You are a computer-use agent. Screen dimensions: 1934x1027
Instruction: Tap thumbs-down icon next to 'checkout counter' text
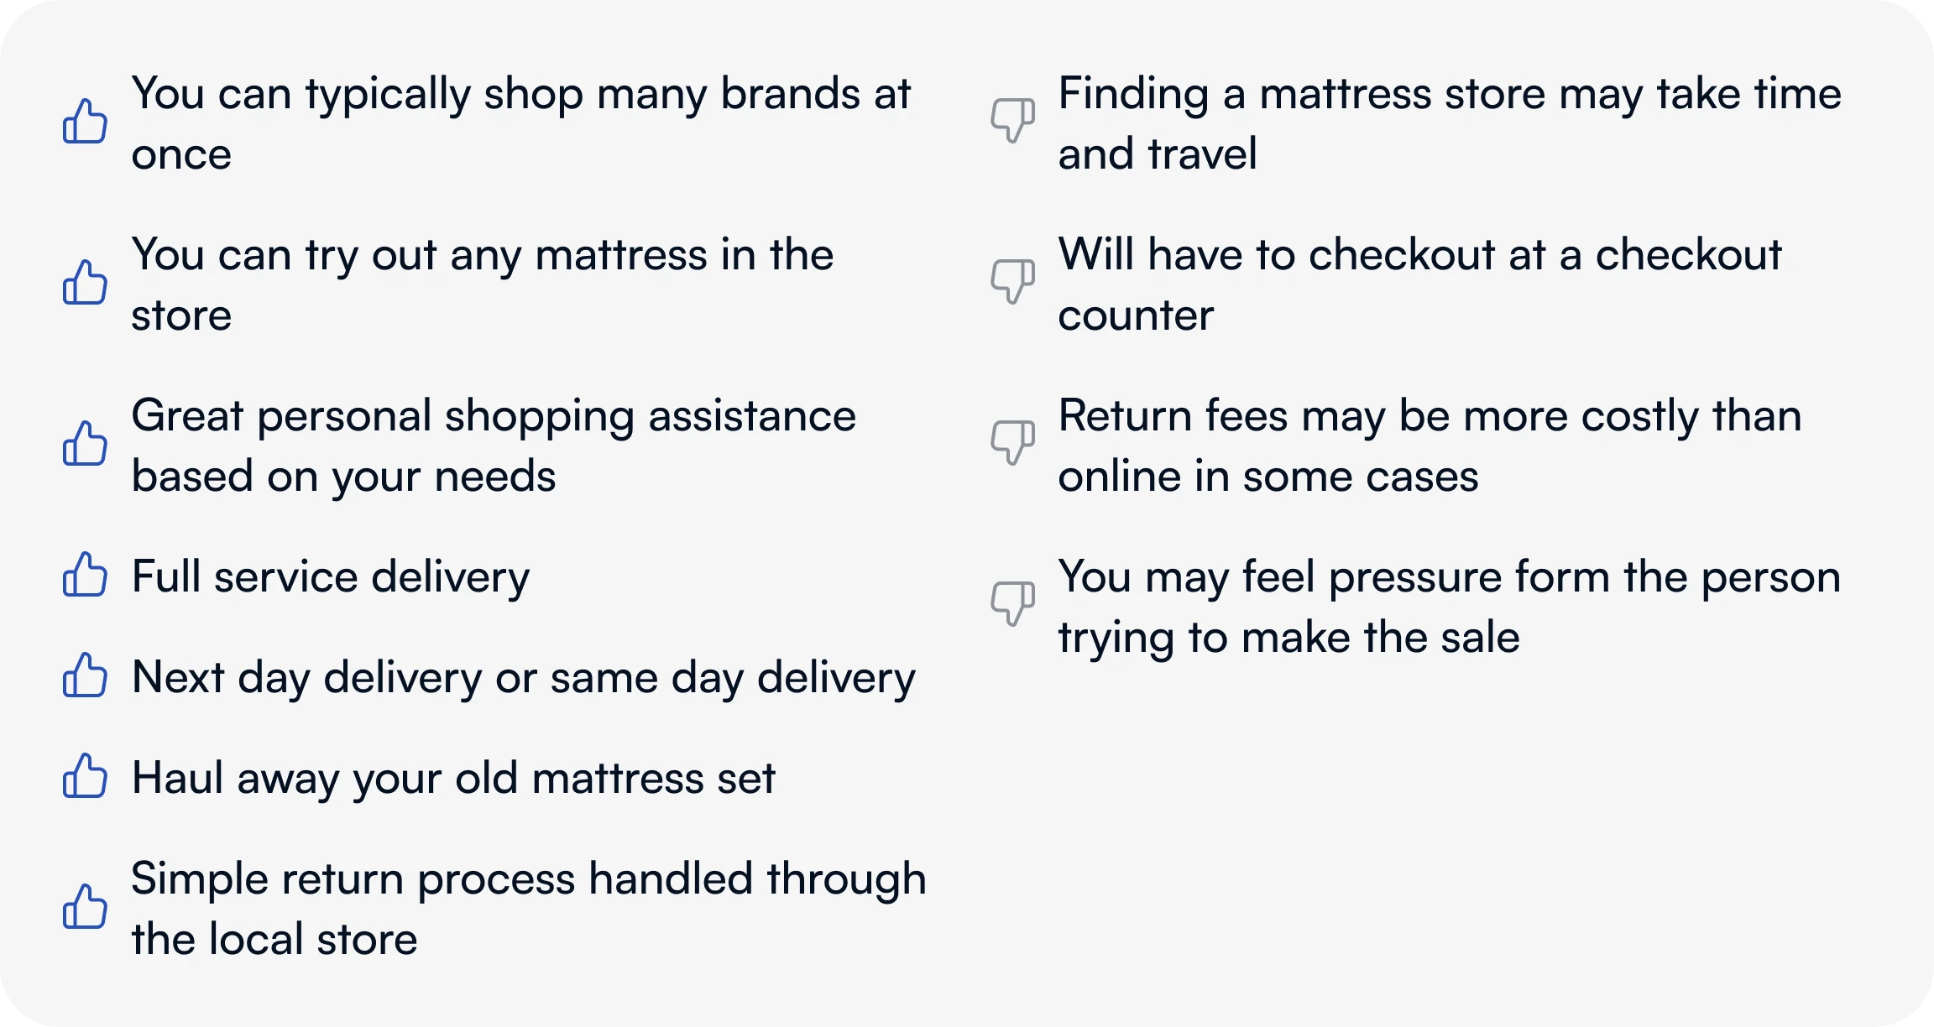pyautogui.click(x=1012, y=281)
